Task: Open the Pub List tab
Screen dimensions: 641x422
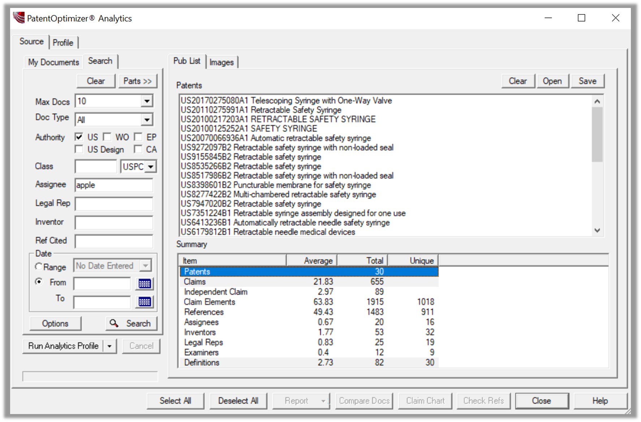Action: pos(187,61)
